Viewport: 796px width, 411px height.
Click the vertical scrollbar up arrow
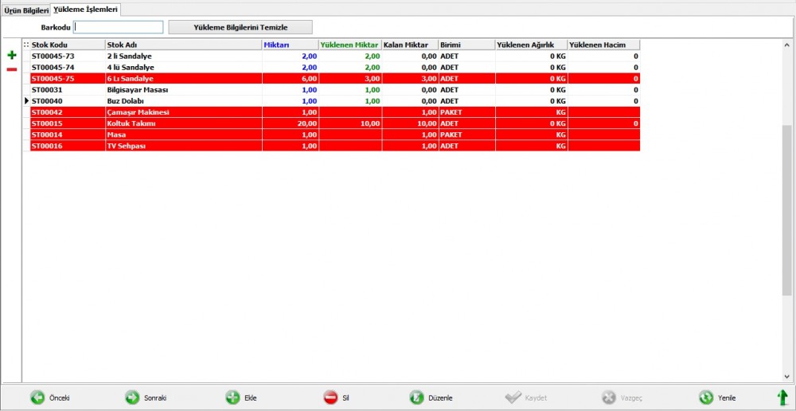pos(787,45)
